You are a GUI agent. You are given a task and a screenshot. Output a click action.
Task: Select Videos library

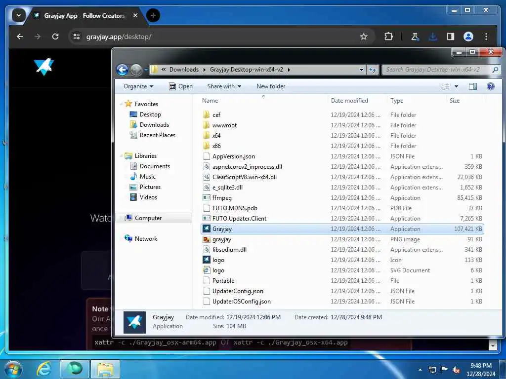point(148,197)
